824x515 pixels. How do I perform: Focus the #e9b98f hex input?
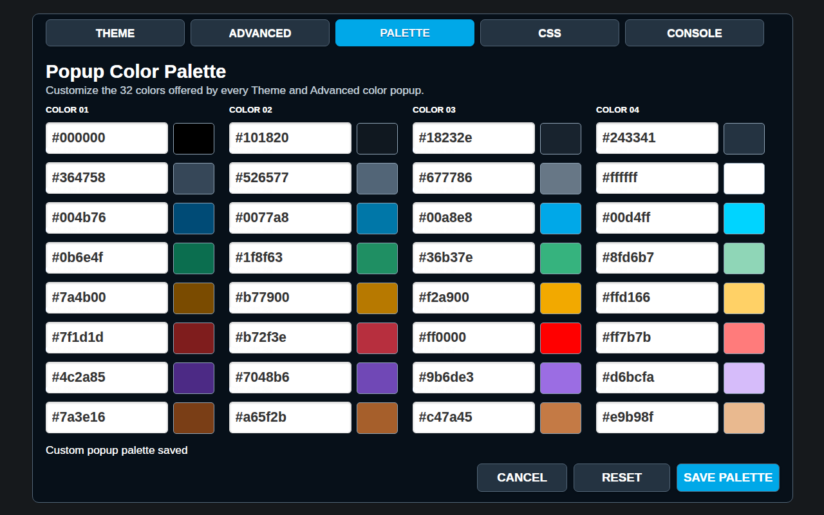(657, 418)
